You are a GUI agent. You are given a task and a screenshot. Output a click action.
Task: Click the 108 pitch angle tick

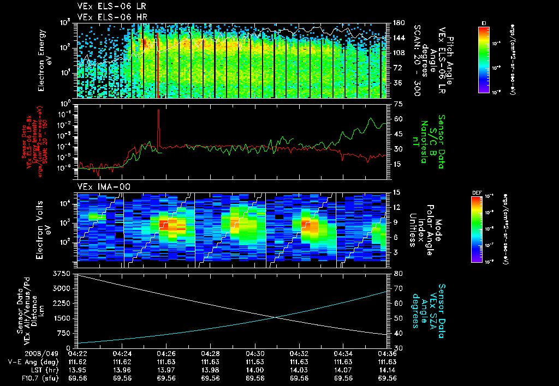399,53
